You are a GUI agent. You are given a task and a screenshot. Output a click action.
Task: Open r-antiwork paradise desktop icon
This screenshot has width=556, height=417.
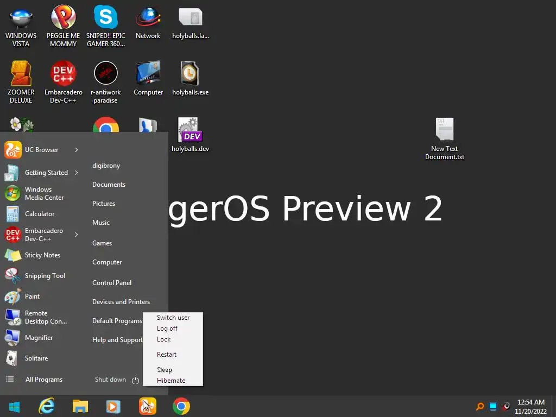click(x=106, y=83)
